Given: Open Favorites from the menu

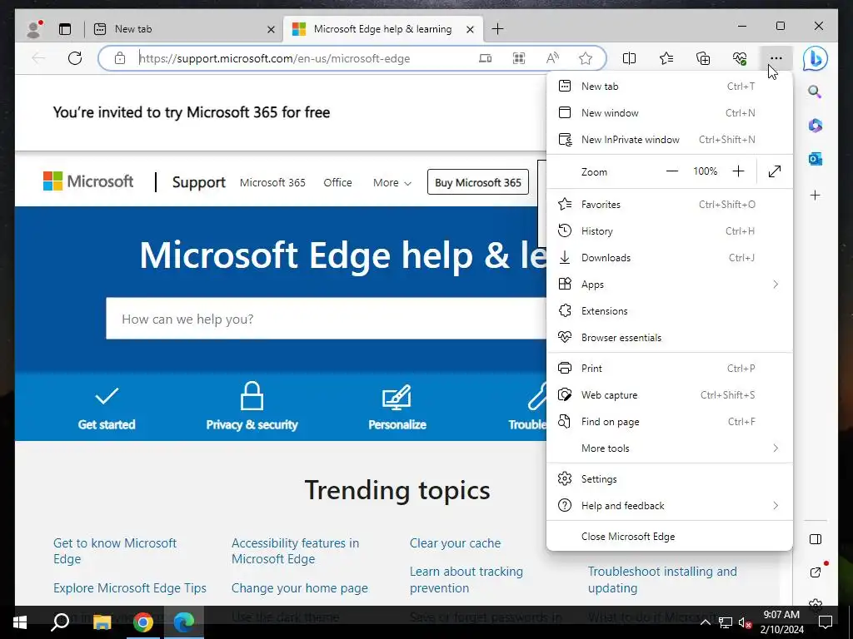Looking at the screenshot, I should click(x=669, y=205).
